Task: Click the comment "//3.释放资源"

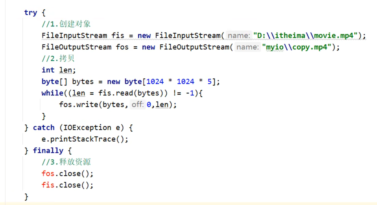Action: click(x=66, y=162)
